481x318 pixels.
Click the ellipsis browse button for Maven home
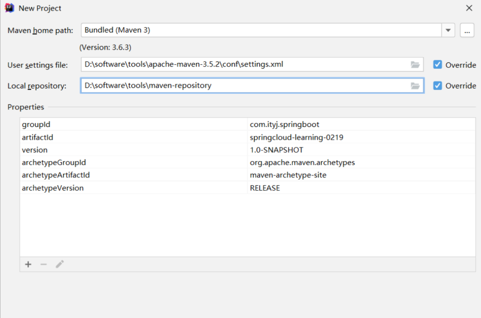coord(467,30)
